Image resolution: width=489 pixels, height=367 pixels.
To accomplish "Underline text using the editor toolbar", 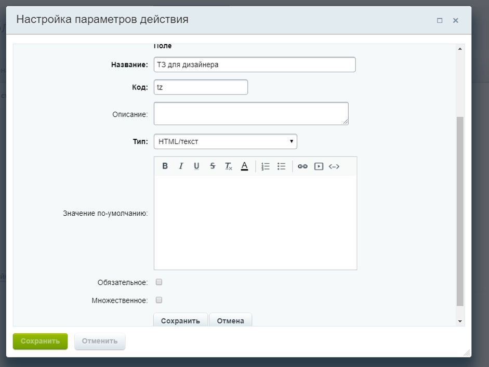I will coord(196,166).
